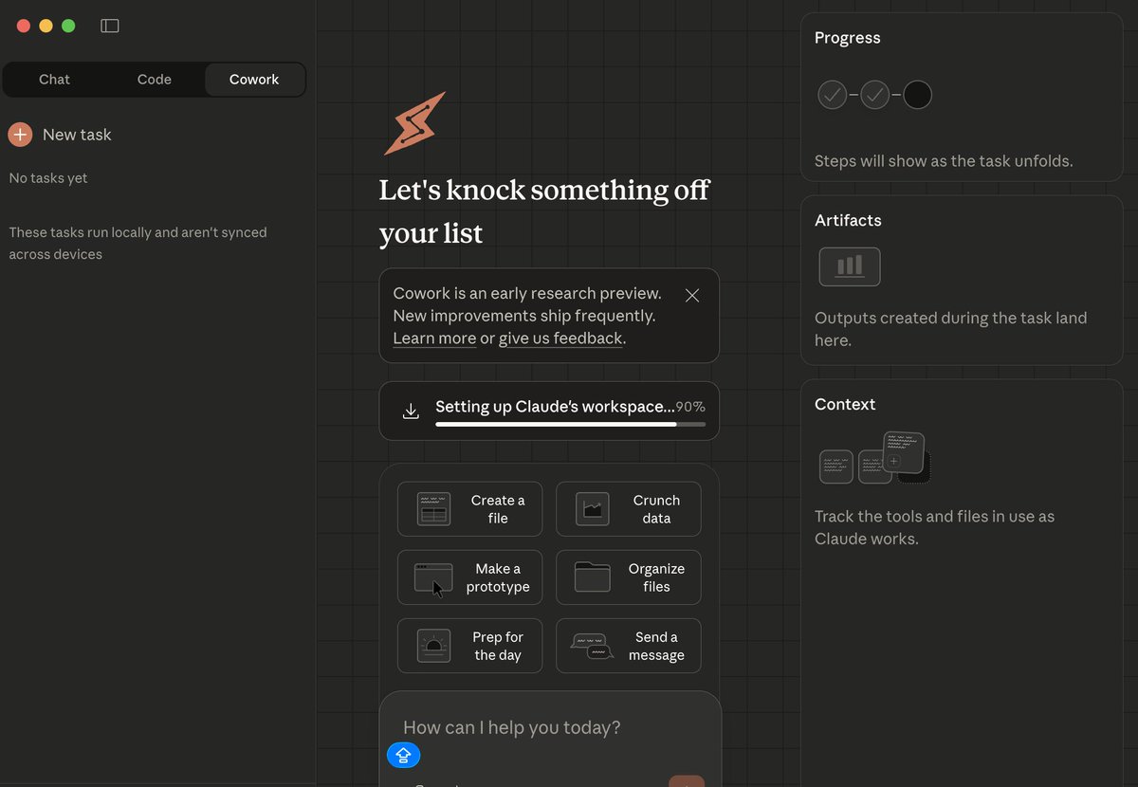
Task: Click the No tasks yet text
Action: click(x=48, y=178)
